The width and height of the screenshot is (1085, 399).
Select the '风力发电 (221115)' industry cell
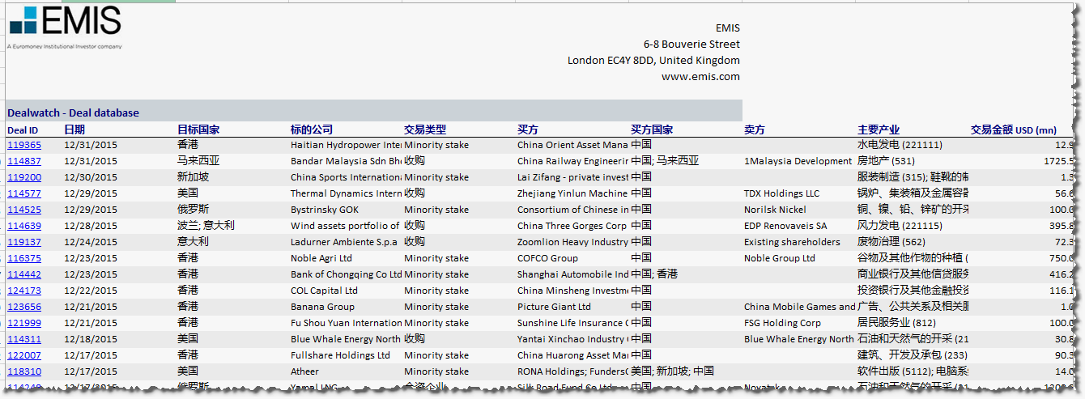pyautogui.click(x=900, y=226)
